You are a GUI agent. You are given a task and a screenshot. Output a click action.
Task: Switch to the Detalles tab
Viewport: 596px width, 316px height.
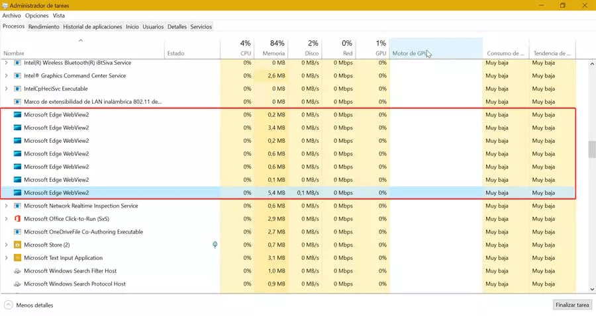pyautogui.click(x=177, y=27)
